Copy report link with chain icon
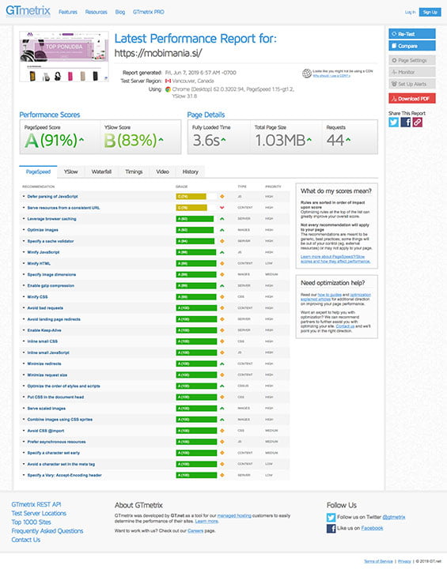The width and height of the screenshot is (447, 569). [x=418, y=122]
